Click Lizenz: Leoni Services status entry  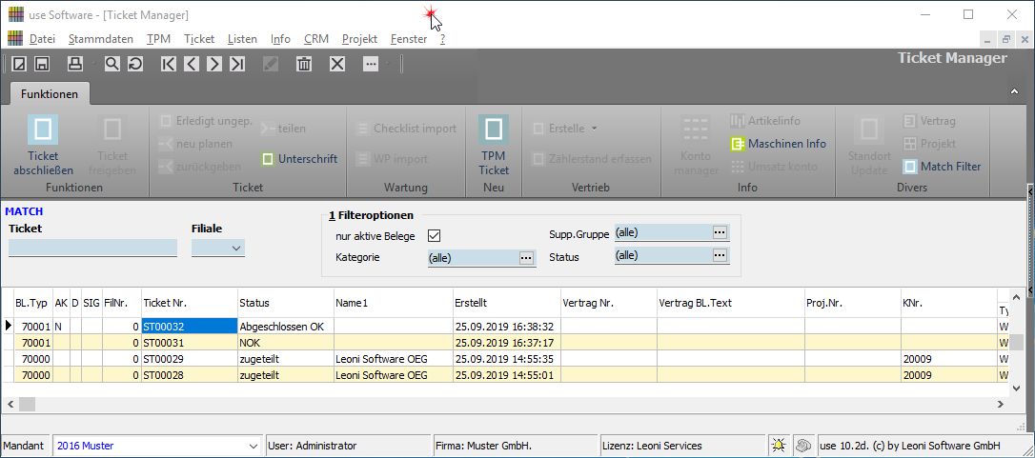tap(684, 447)
